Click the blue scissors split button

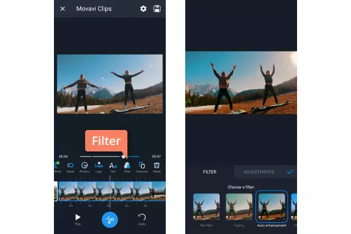click(x=110, y=220)
